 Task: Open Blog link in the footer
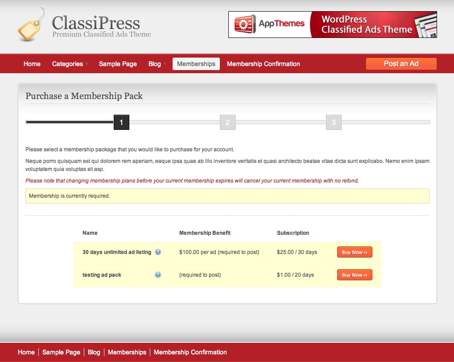(x=94, y=352)
